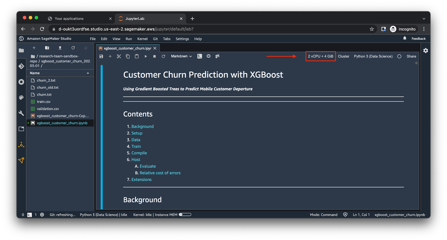The image size is (447, 240).
Task: Click the cut cell scissors icon
Action: [x=119, y=56]
